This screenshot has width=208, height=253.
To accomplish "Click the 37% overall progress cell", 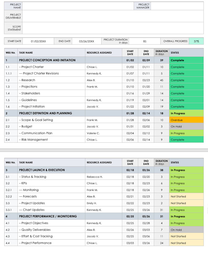I will 196,41.
